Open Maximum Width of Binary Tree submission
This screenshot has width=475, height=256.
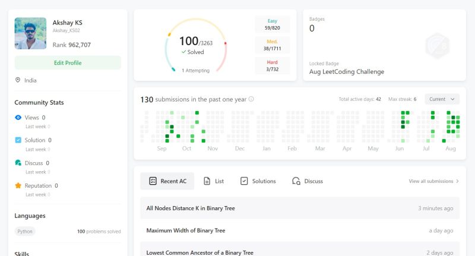186,230
